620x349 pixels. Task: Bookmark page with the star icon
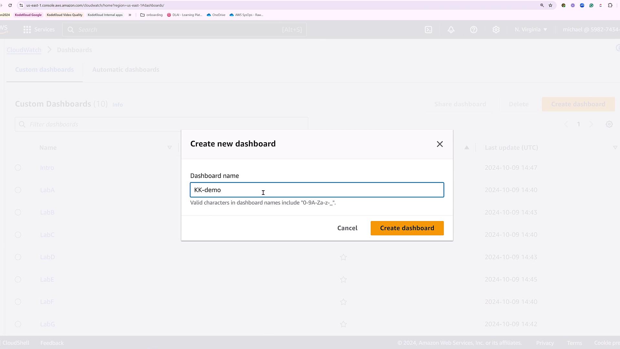pyautogui.click(x=551, y=5)
